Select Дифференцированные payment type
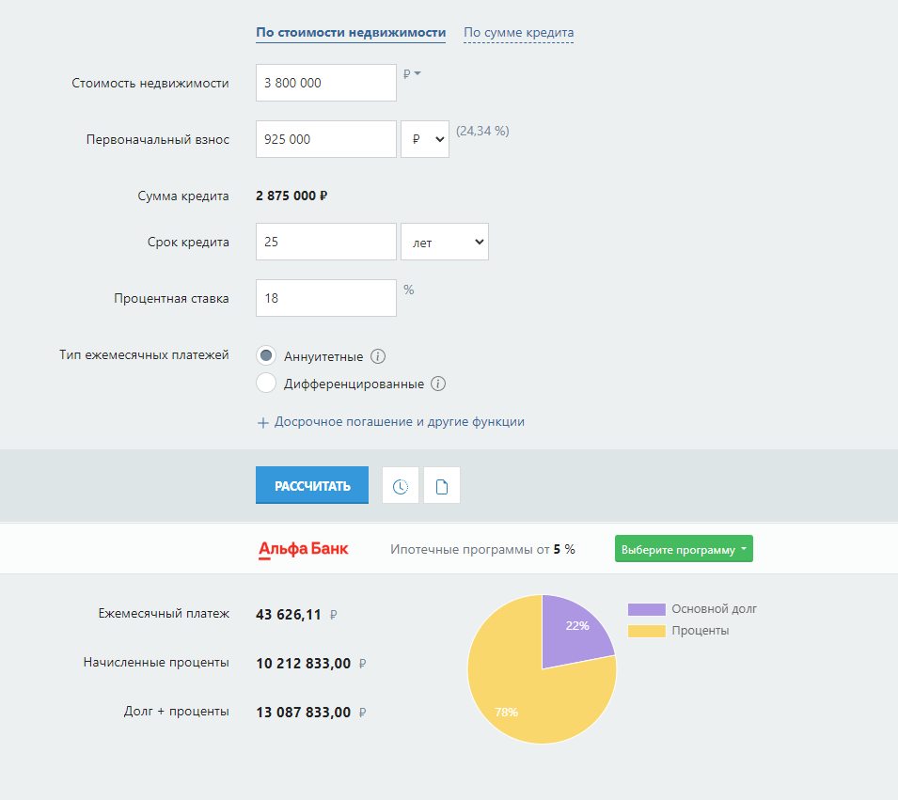 [266, 384]
